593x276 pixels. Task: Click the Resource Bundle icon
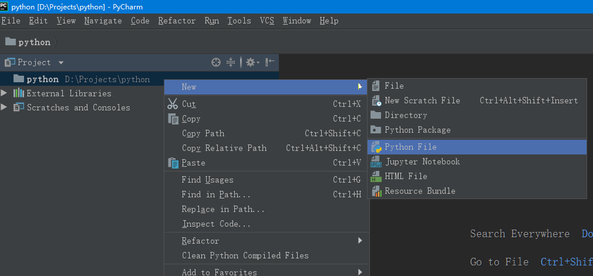pos(376,191)
